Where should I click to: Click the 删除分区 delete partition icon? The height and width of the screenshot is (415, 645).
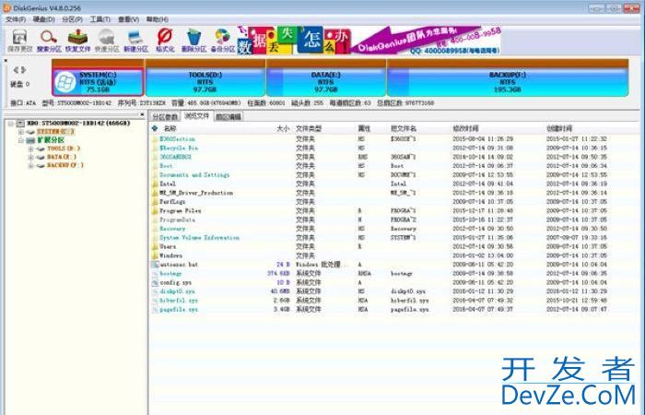(x=193, y=41)
